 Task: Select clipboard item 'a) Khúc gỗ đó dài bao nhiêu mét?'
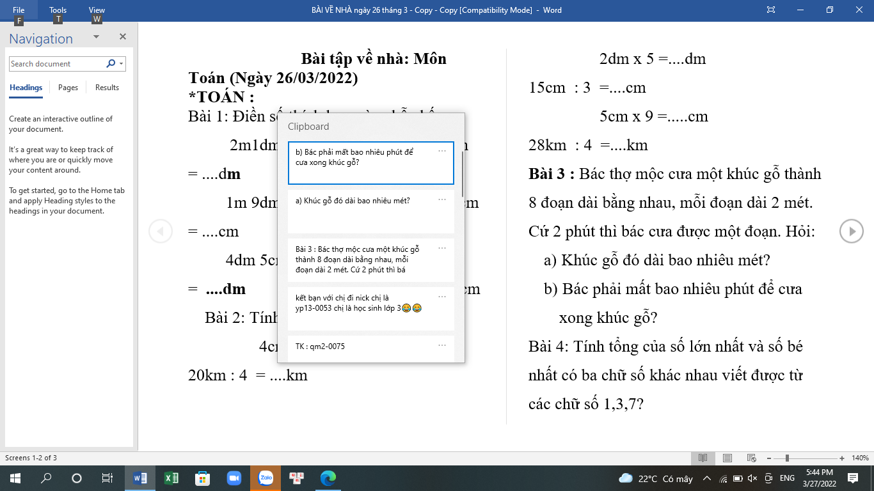point(370,211)
